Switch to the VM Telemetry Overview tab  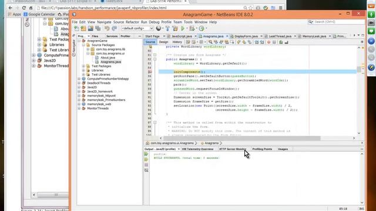[197, 149]
